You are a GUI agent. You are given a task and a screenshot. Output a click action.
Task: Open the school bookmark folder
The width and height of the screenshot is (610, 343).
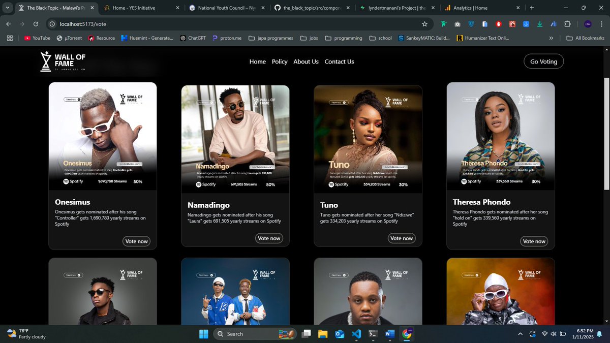click(380, 38)
